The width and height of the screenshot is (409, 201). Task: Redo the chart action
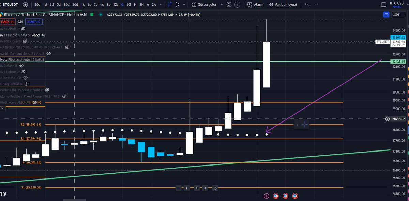tap(316, 5)
